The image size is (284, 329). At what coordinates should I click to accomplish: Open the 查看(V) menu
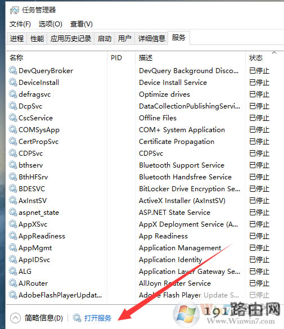click(x=82, y=24)
